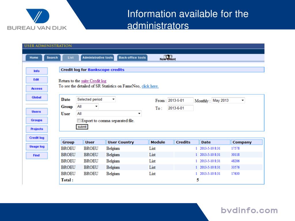
Task: Click credits value in row for company 17578
Action: tap(196, 148)
